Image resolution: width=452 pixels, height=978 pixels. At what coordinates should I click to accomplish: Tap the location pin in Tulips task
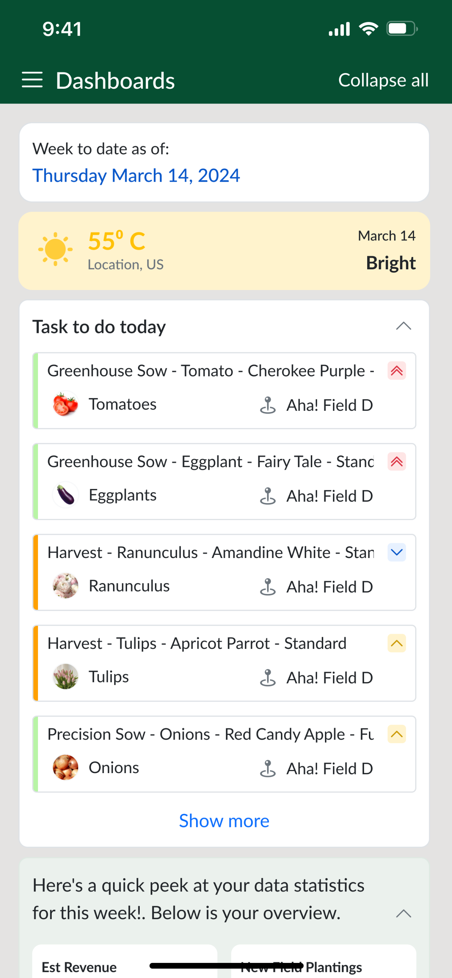268,678
